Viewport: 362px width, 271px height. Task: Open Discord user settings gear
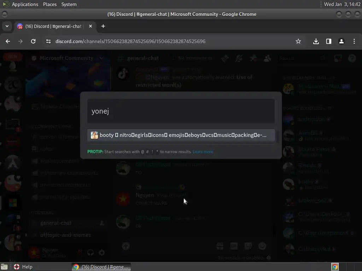(101, 253)
